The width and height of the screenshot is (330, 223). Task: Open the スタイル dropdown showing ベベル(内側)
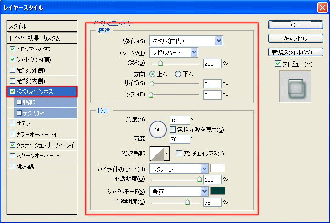pyautogui.click(x=186, y=41)
